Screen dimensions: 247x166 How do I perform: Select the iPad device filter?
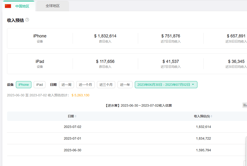[x=39, y=85]
